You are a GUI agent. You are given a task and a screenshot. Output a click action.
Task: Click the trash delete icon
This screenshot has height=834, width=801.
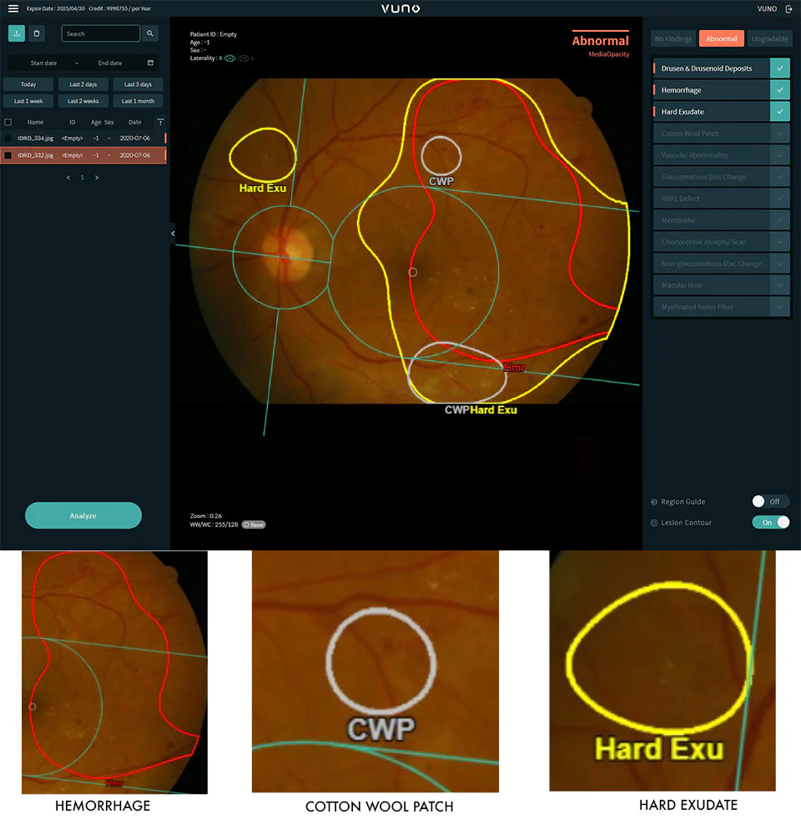tap(37, 33)
